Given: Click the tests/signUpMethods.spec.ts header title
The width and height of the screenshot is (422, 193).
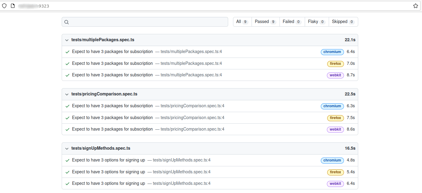Looking at the screenshot, I should [101, 148].
